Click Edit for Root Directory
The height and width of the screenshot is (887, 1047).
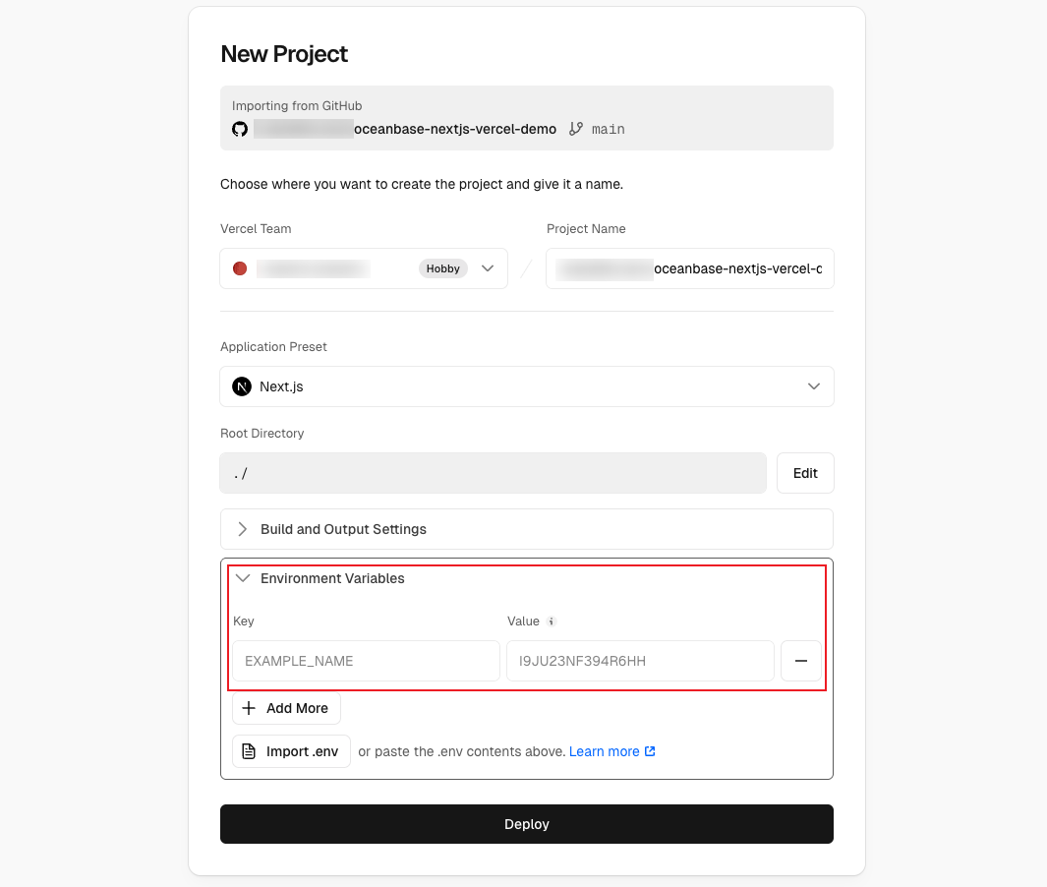pos(805,473)
